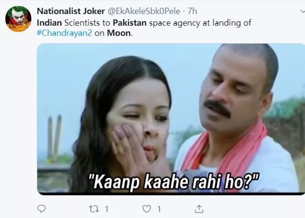Image resolution: width=305 pixels, height=218 pixels.
Task: Open the @EkAkeleSbk0Pele handle
Action: tap(144, 11)
